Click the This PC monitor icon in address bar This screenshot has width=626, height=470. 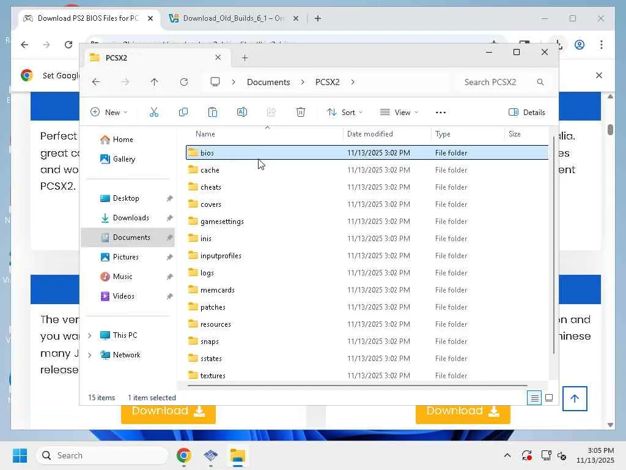[x=215, y=82]
